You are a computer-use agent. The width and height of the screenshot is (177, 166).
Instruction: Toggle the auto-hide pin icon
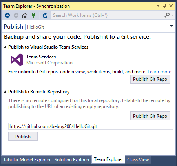coord(164,6)
